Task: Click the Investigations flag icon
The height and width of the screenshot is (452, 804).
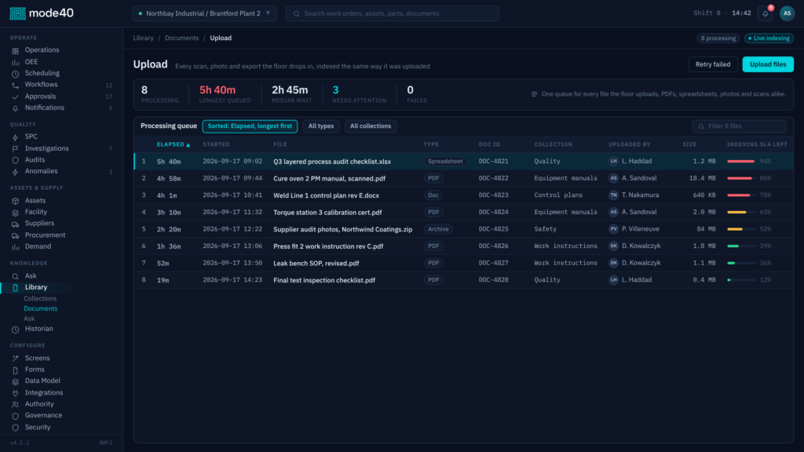Action: [x=16, y=148]
